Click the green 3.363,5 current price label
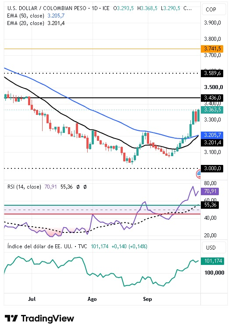Image resolution: width=232 pixels, height=325 pixels. 212,110
